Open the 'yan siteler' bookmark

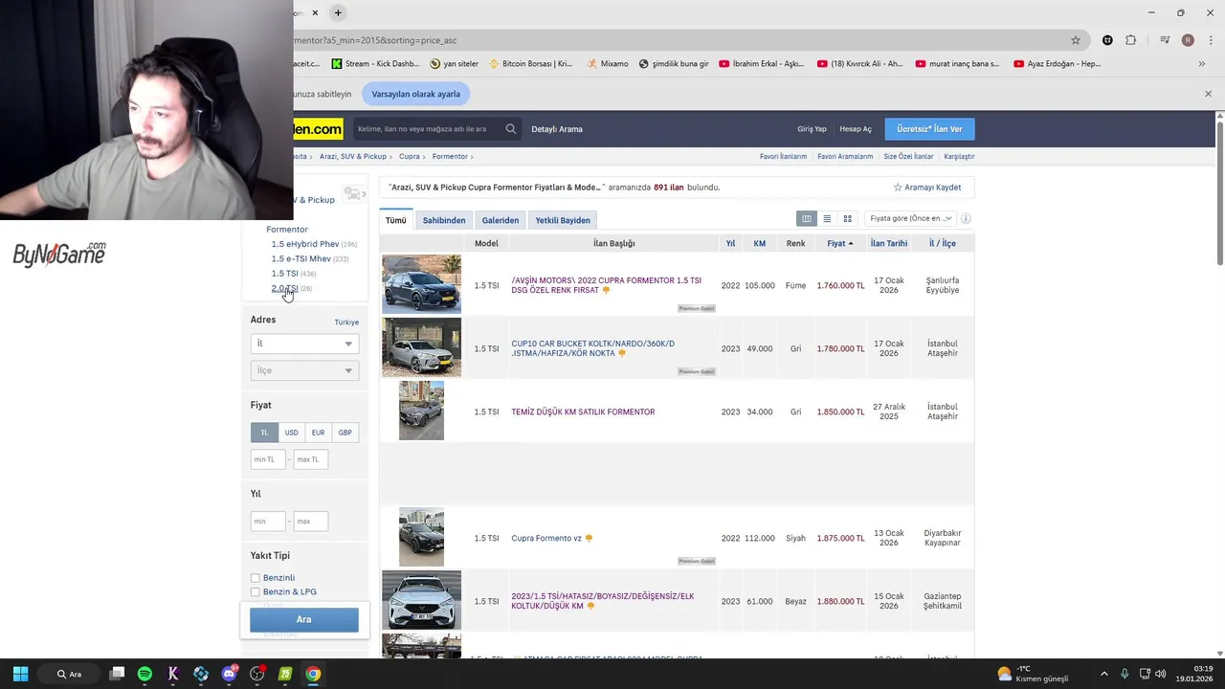[x=454, y=64]
